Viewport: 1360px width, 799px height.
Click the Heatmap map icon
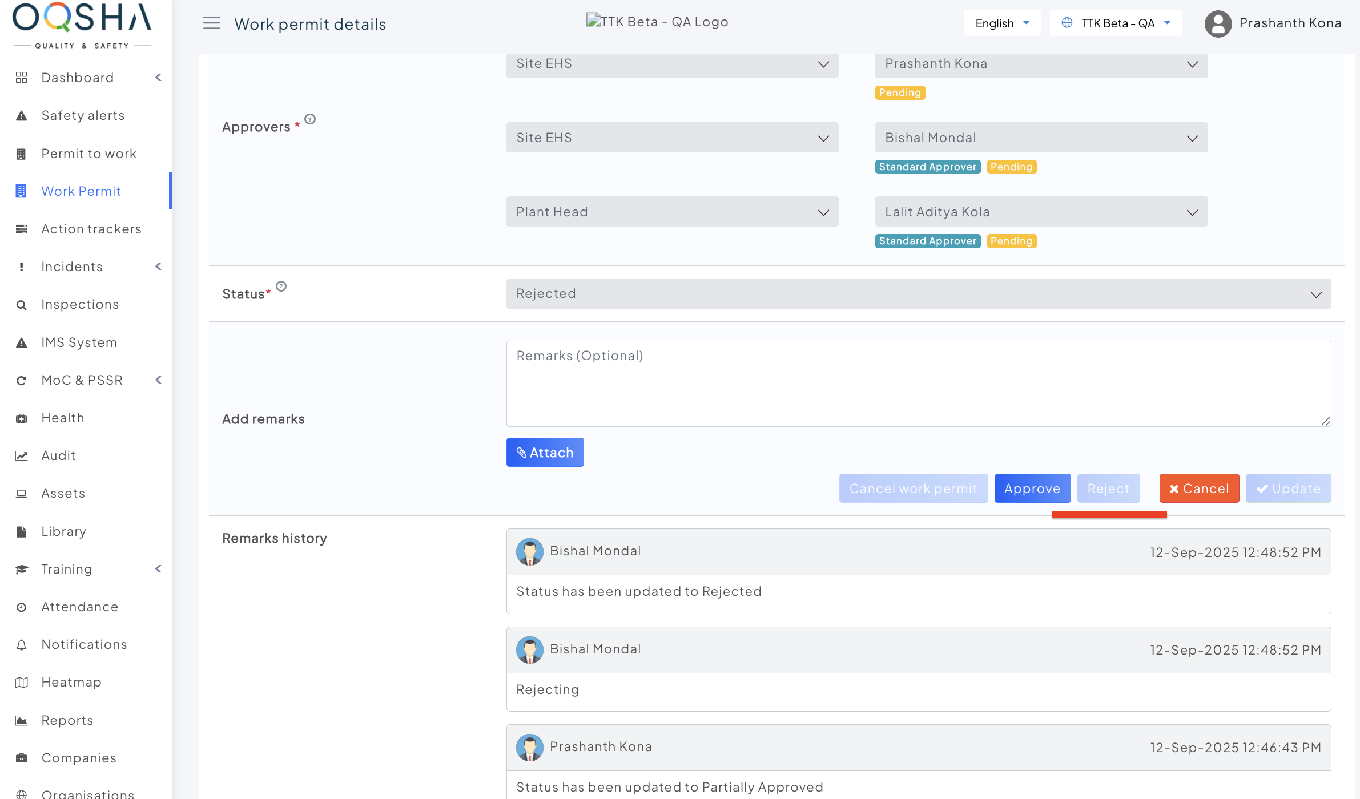point(22,683)
